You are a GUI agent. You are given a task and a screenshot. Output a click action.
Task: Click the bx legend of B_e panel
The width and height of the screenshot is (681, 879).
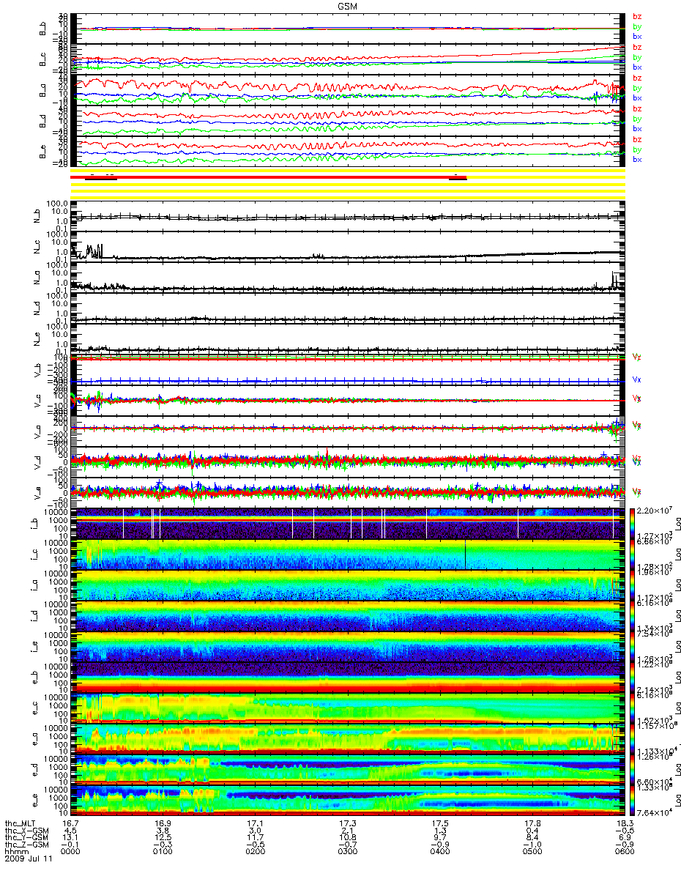coord(637,159)
